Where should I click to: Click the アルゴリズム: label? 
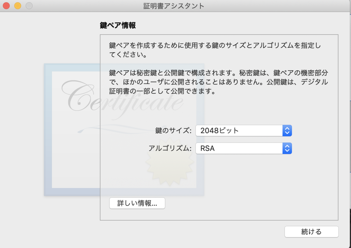tap(170, 148)
